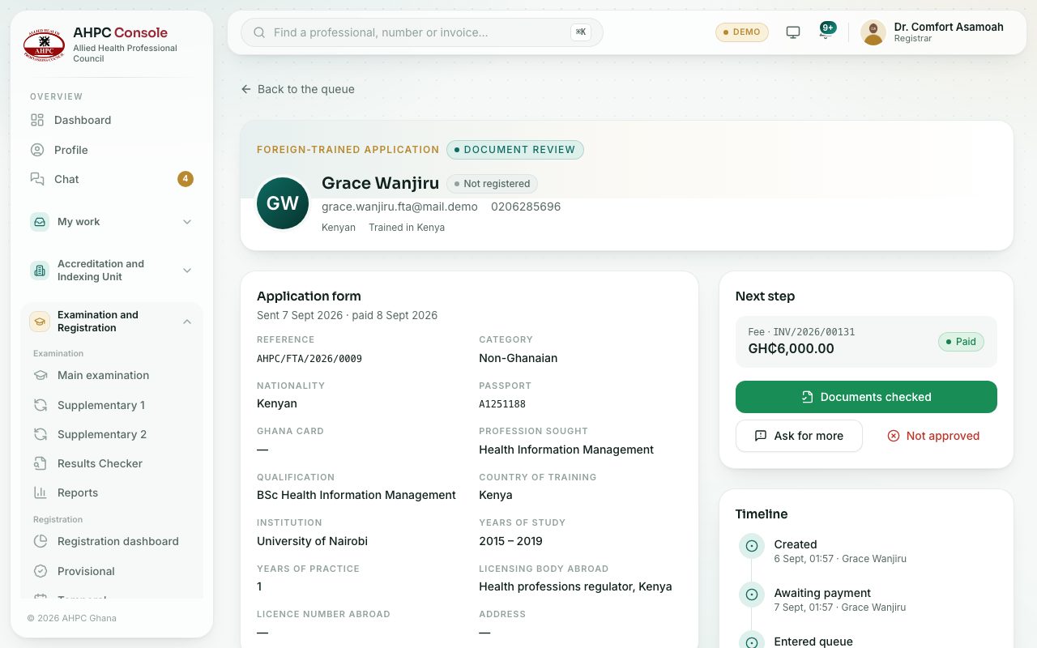Click the qualification BSc Health Information Management
The height and width of the screenshot is (648, 1037).
(x=356, y=495)
